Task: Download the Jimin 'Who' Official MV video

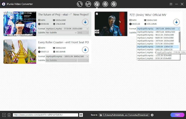Action: coord(176,22)
